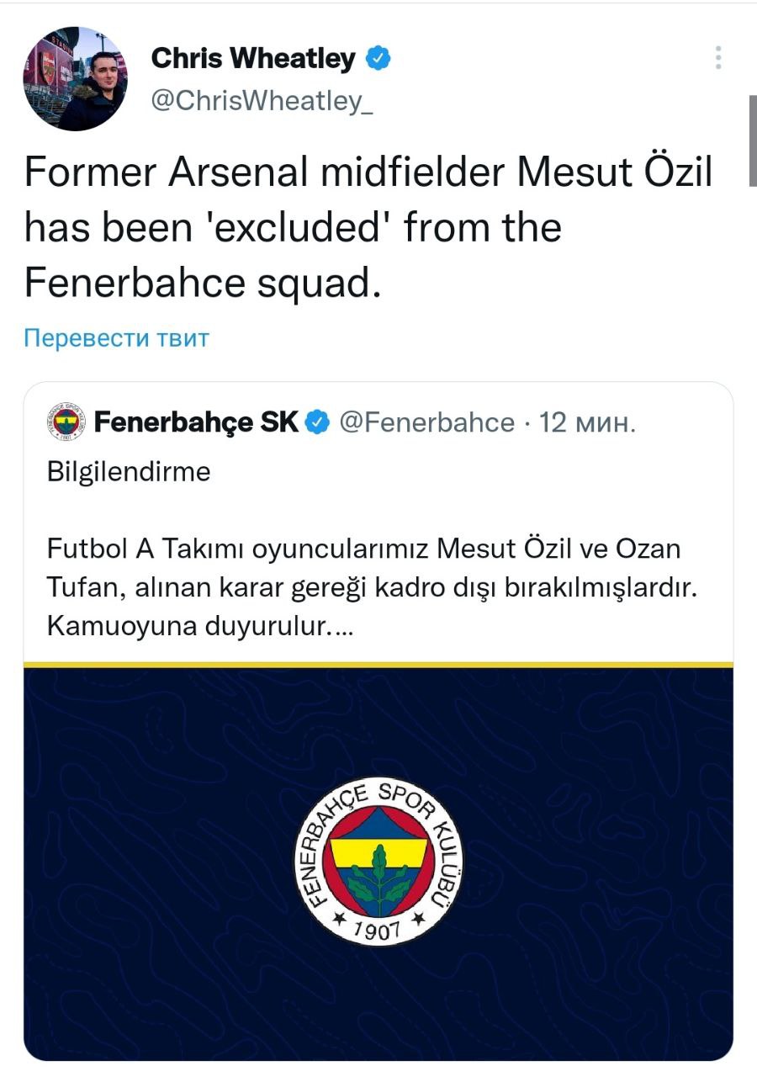Select the "Bilgilendirme" heading in the quoted tweet

[x=129, y=471]
